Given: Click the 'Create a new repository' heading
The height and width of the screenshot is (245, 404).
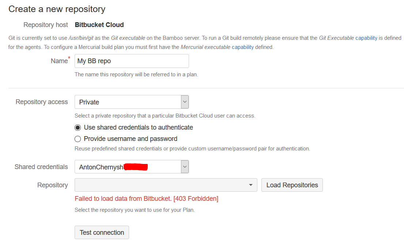Looking at the screenshot, I should pos(57,9).
